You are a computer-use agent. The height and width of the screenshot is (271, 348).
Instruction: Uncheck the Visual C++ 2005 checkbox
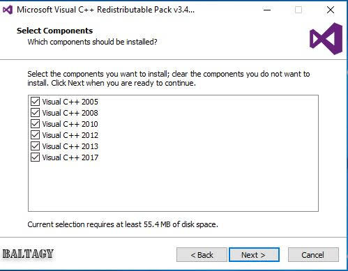pyautogui.click(x=35, y=102)
